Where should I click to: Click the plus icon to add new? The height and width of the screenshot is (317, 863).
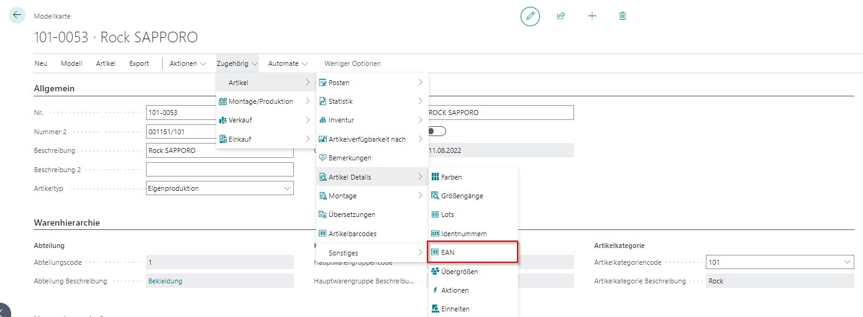[x=591, y=17]
